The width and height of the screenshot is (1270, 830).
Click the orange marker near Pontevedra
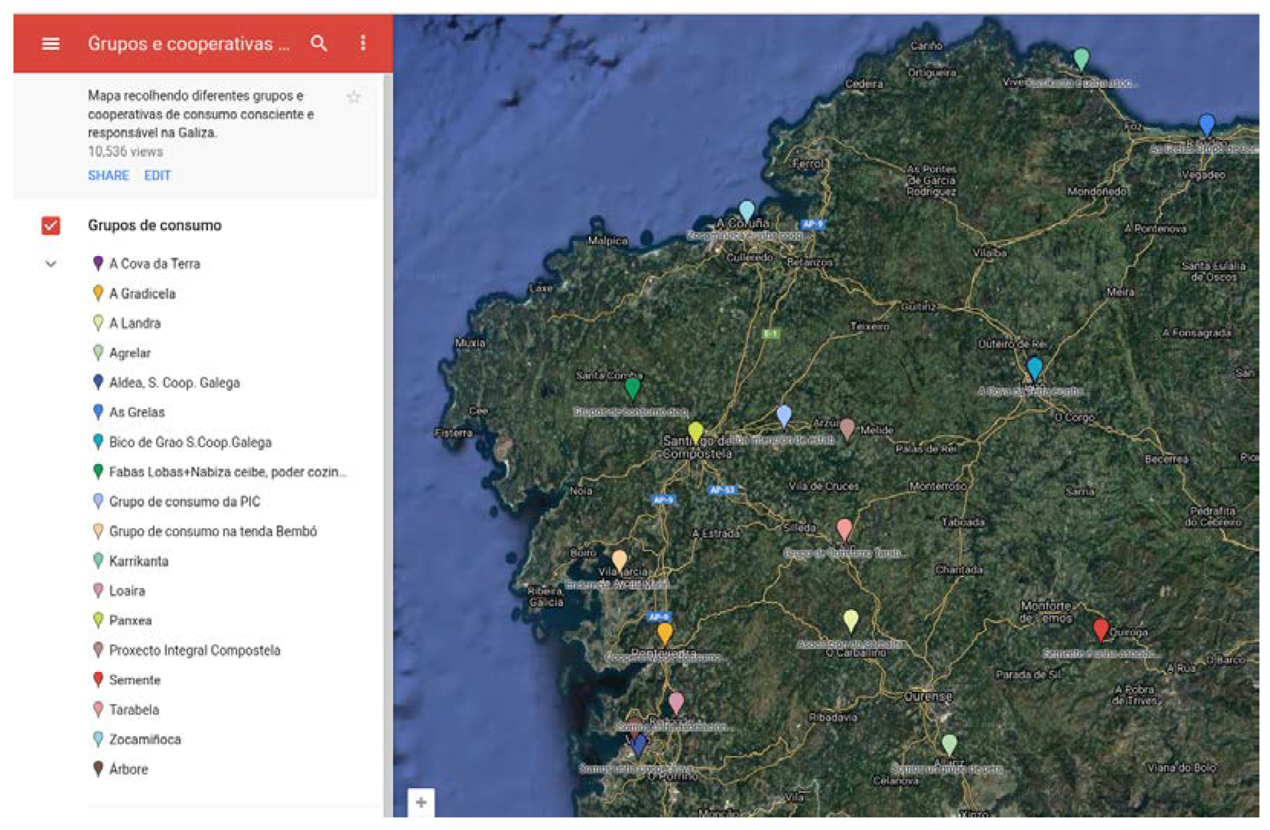point(665,633)
